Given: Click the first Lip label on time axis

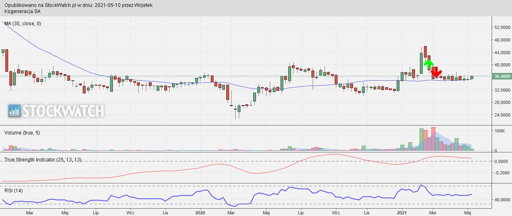Looking at the screenshot, I should pyautogui.click(x=96, y=213).
